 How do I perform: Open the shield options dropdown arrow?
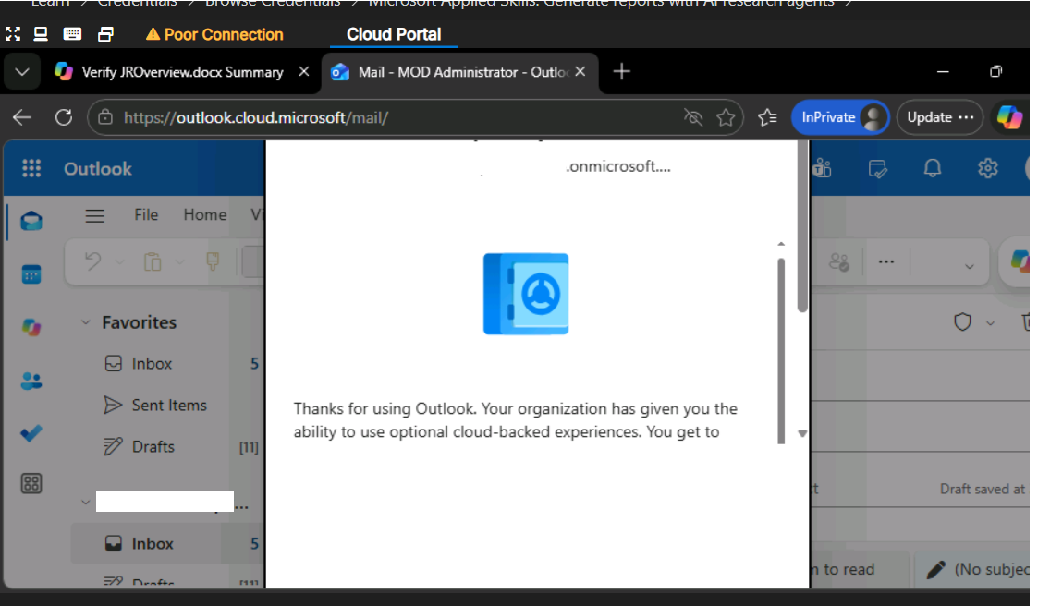990,322
